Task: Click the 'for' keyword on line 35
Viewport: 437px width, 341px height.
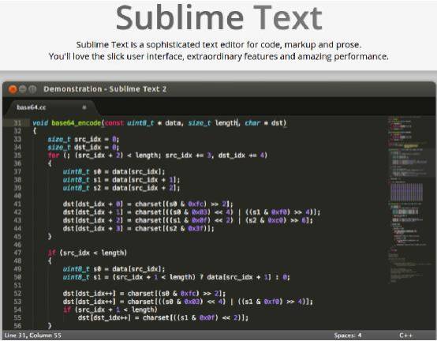Action: tap(54, 156)
